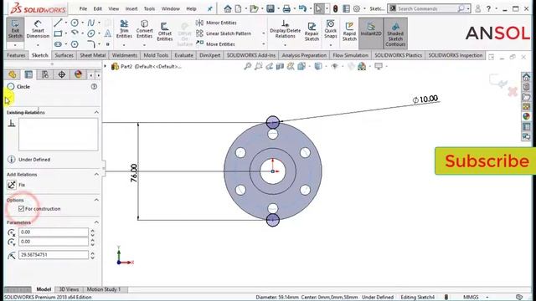This screenshot has height=301, width=536.
Task: Select the Sketch Fillet tool
Action: [91, 44]
